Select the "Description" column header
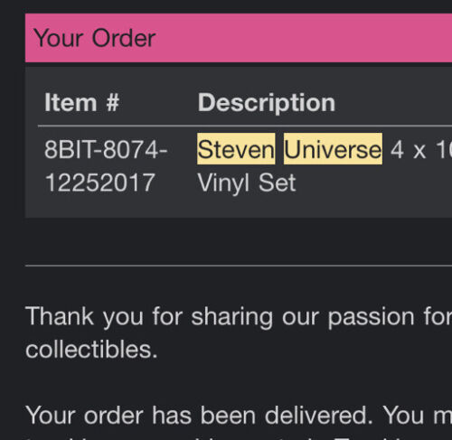 pyautogui.click(x=267, y=103)
